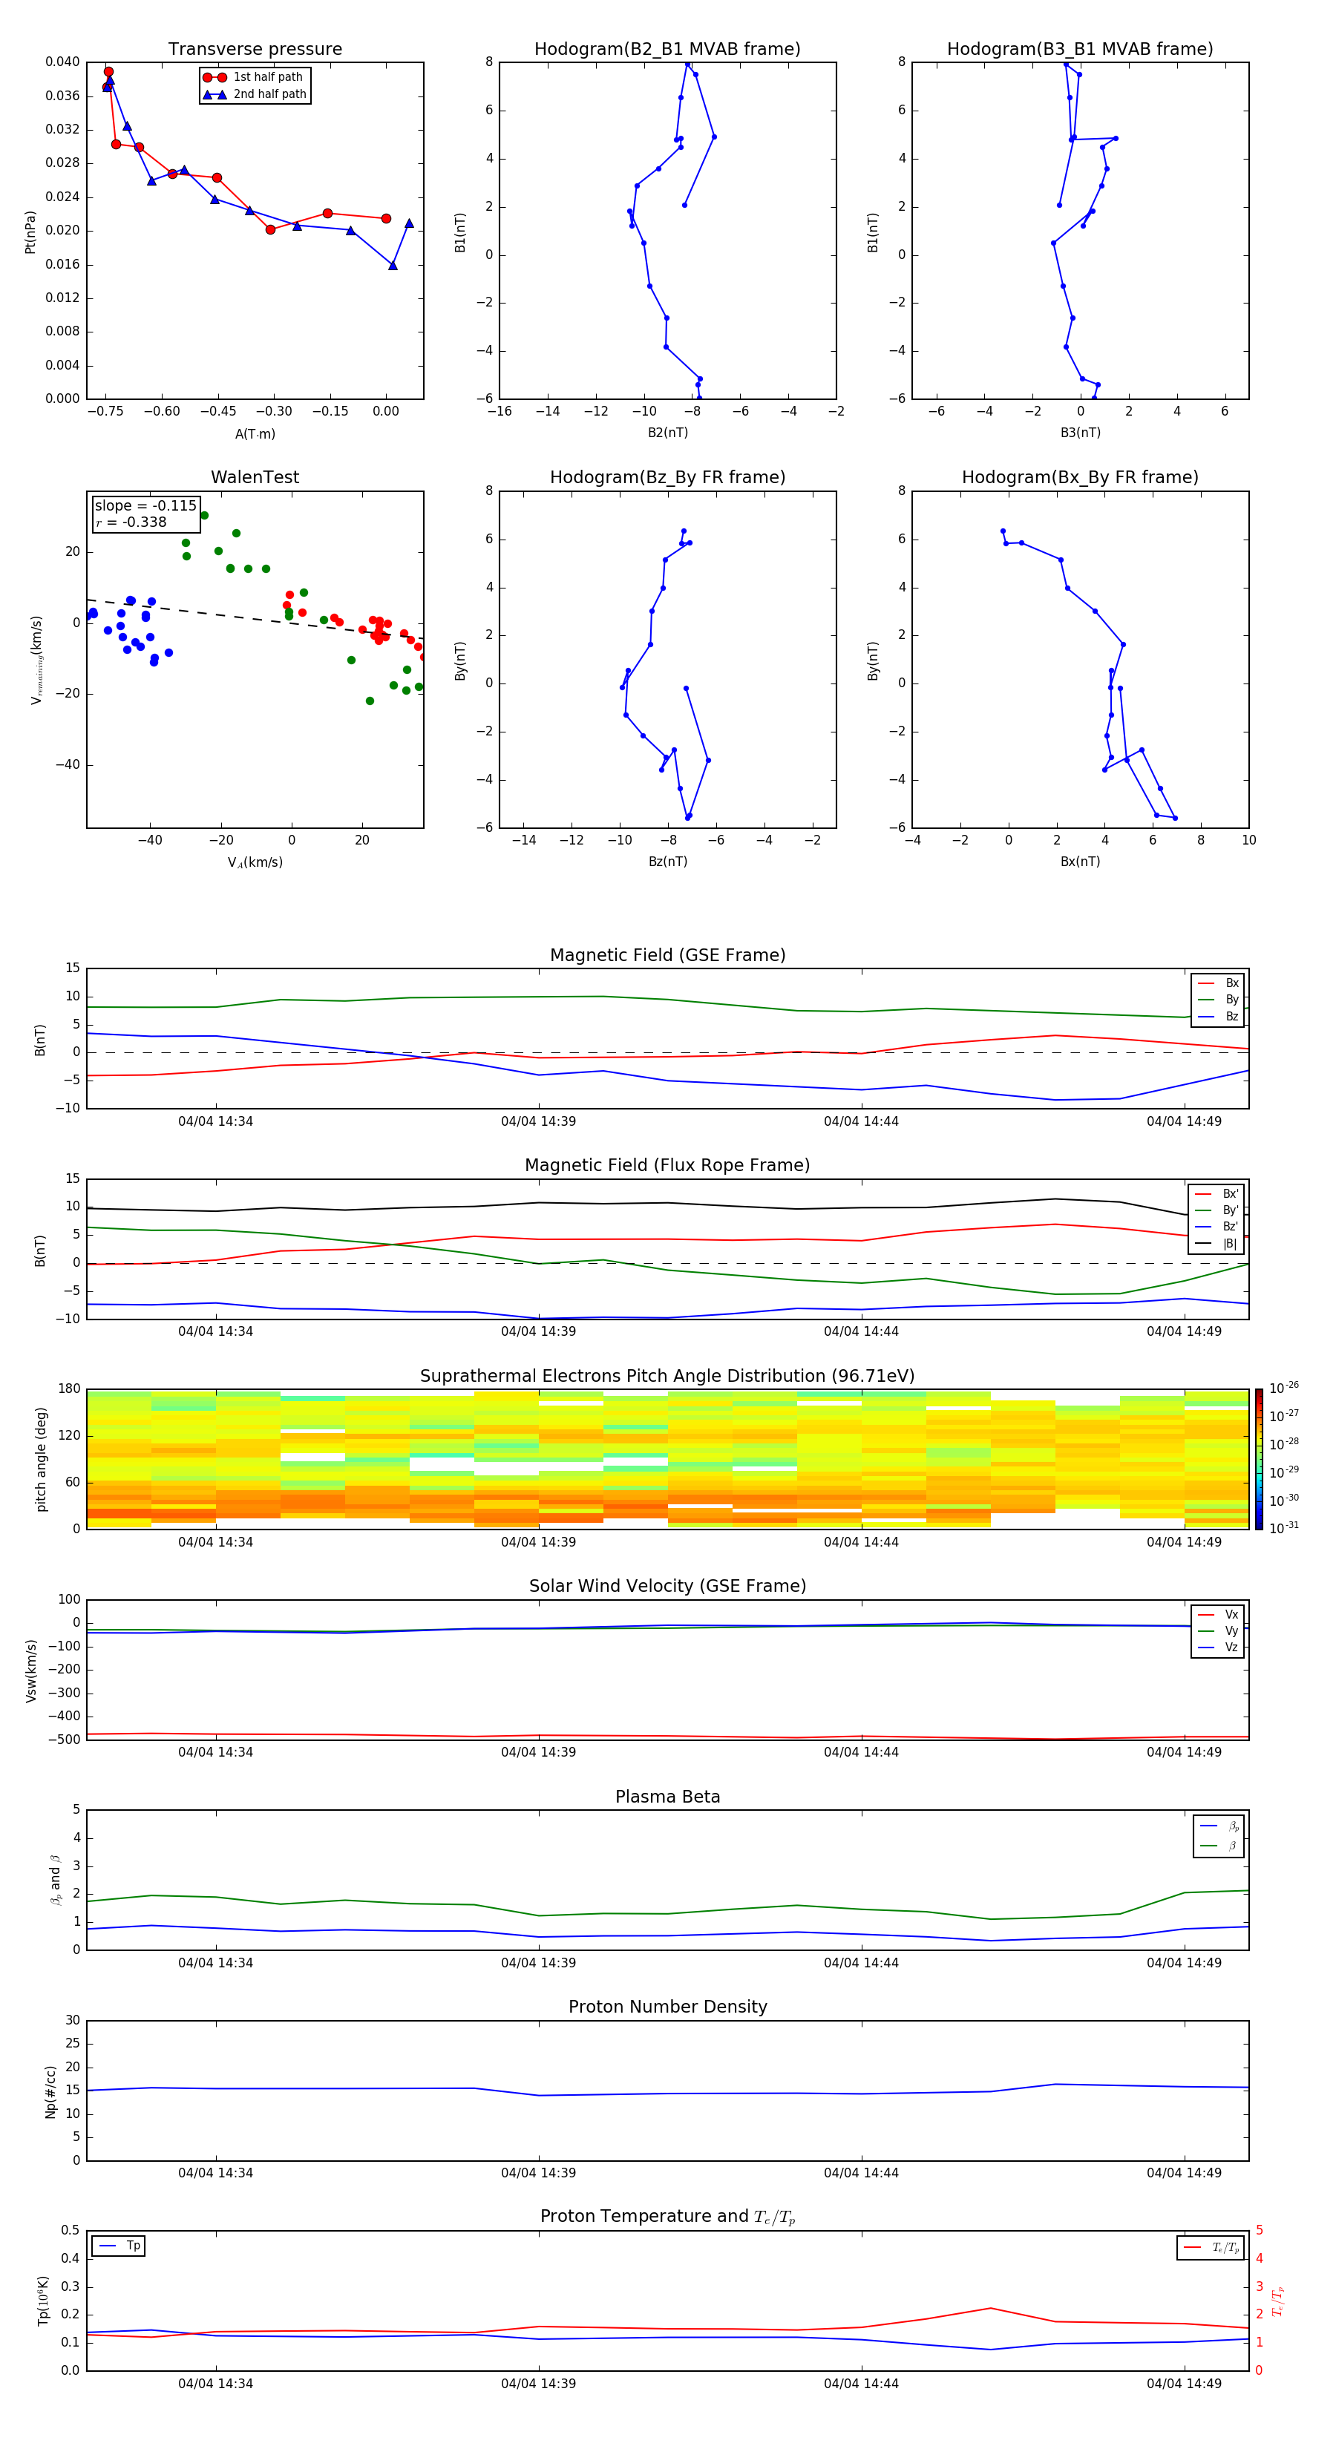Select the "Bx" entry in GSE legend
This screenshot has height=2449, width=1336.
pyautogui.click(x=1218, y=983)
